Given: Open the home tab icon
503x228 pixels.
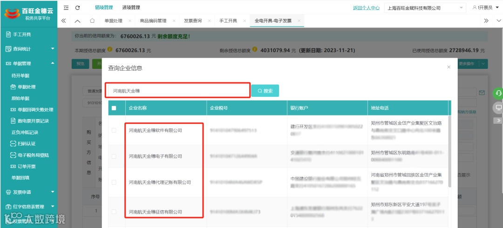Looking at the screenshot, I should pos(92,21).
